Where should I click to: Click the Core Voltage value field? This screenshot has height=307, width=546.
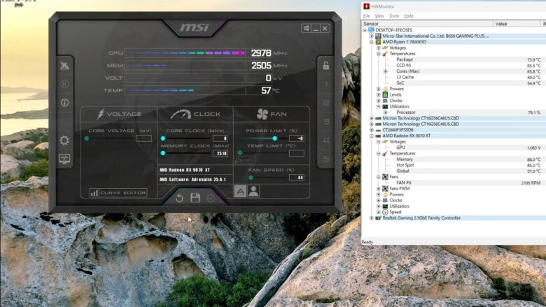point(143,138)
